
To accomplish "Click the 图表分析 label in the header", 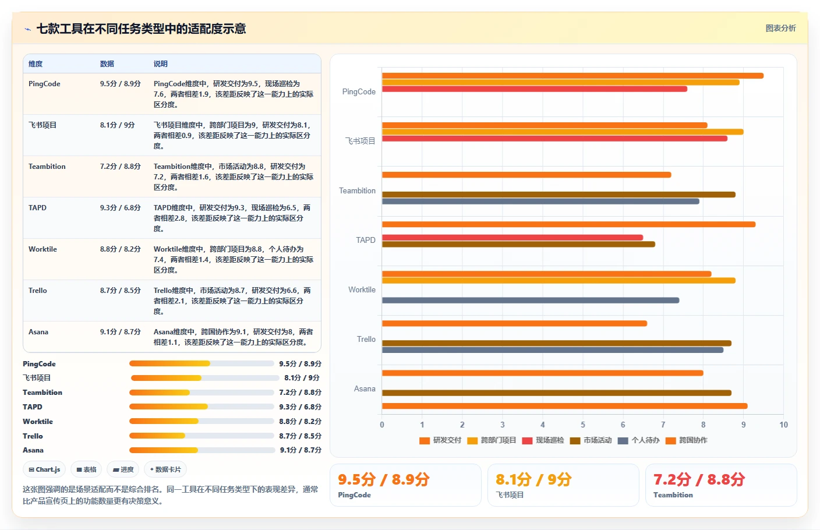I will tap(780, 28).
